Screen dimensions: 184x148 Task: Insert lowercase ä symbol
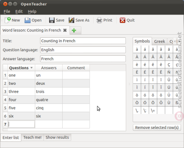point(161,49)
